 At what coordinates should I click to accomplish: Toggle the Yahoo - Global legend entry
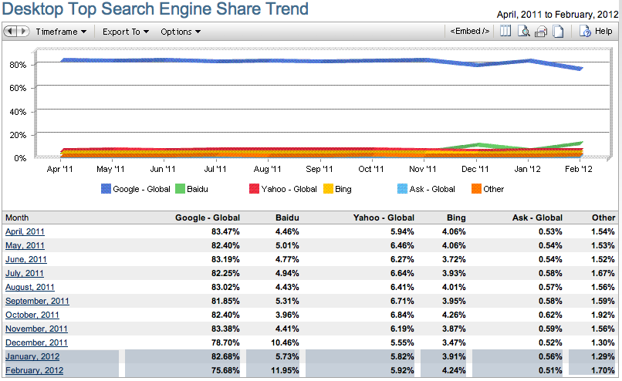pos(255,189)
